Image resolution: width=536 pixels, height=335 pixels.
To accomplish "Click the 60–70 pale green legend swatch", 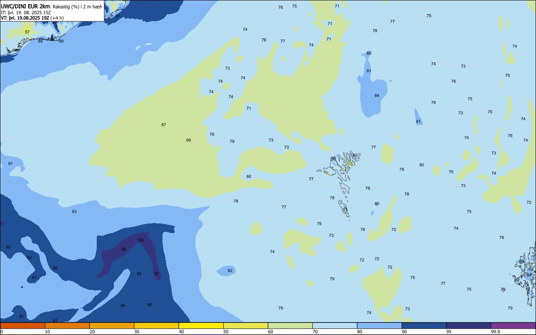I will click(x=290, y=325).
